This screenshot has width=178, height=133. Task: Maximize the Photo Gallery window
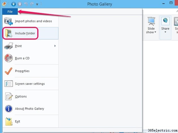pyautogui.click(x=171, y=3)
